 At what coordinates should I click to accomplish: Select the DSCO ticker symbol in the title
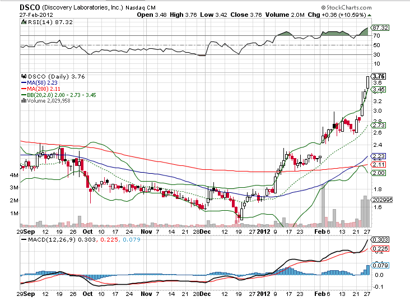tap(30, 7)
